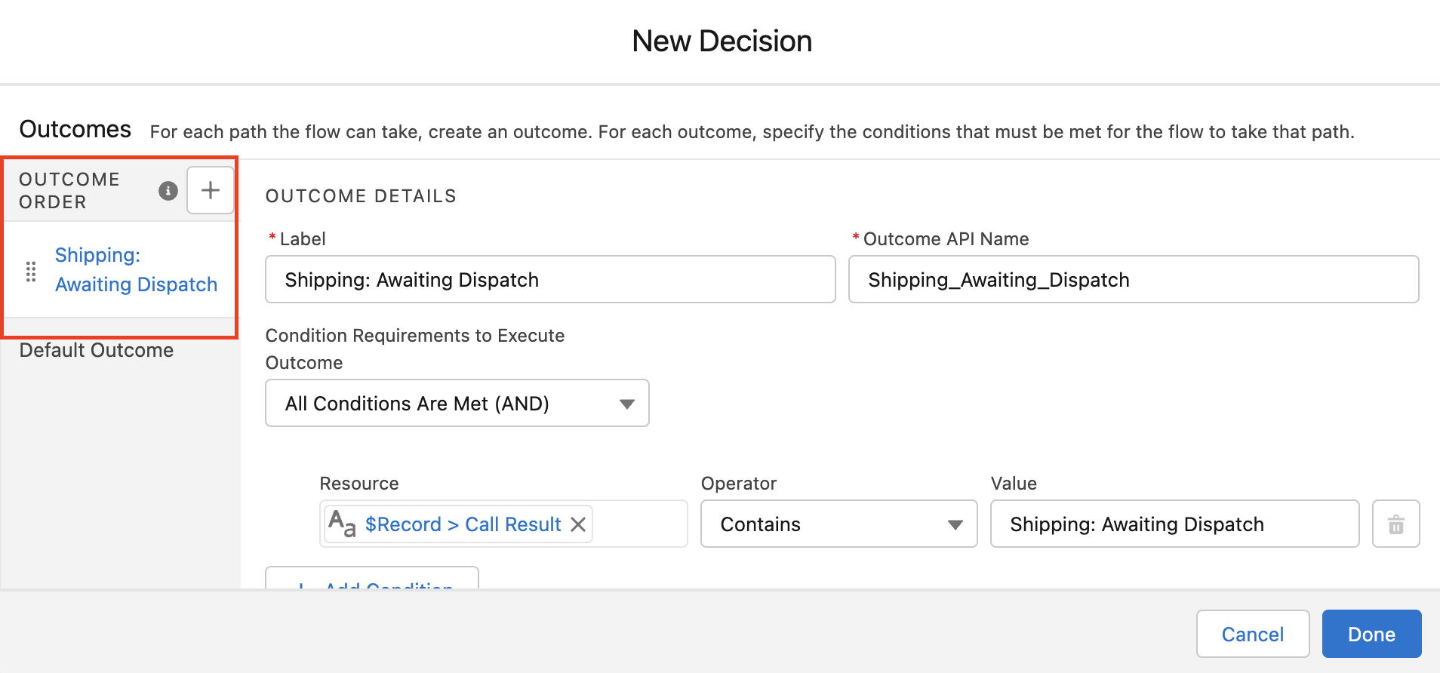Edit the condition Value text field
Viewport: 1440px width, 673px height.
click(x=1174, y=524)
